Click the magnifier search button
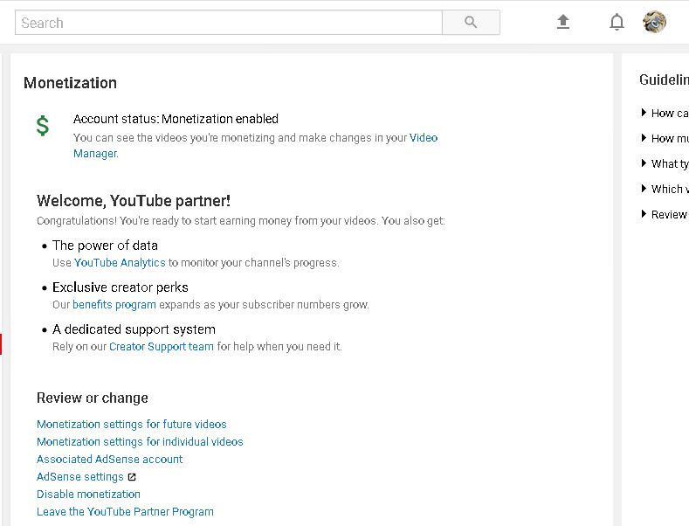 coord(471,22)
